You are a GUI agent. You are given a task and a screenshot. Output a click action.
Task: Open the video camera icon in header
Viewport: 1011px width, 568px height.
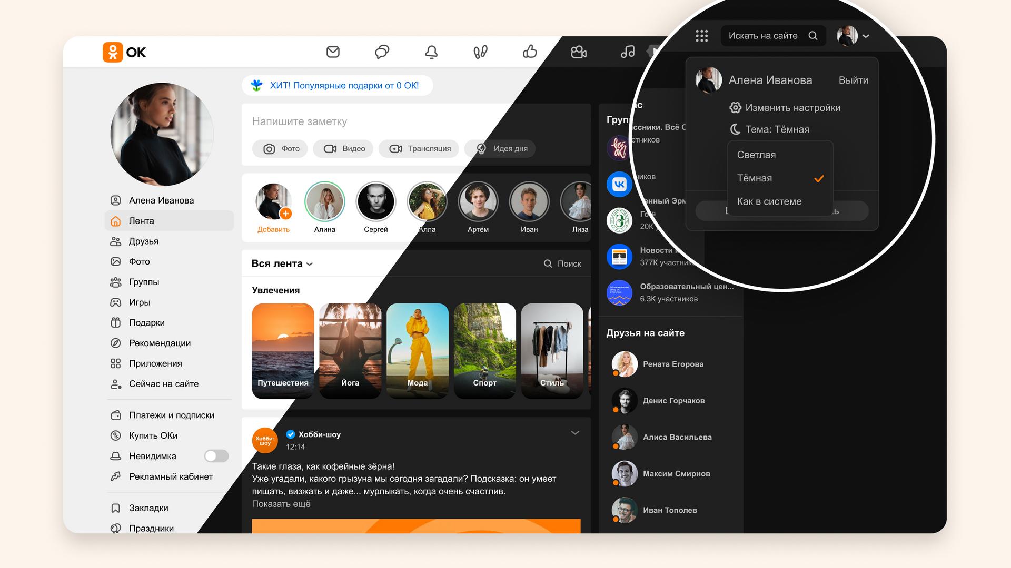point(579,52)
